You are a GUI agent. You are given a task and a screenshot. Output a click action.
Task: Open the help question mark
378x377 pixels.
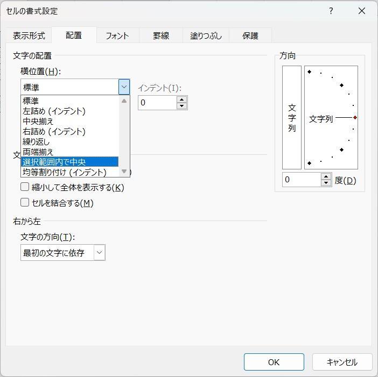[331, 11]
